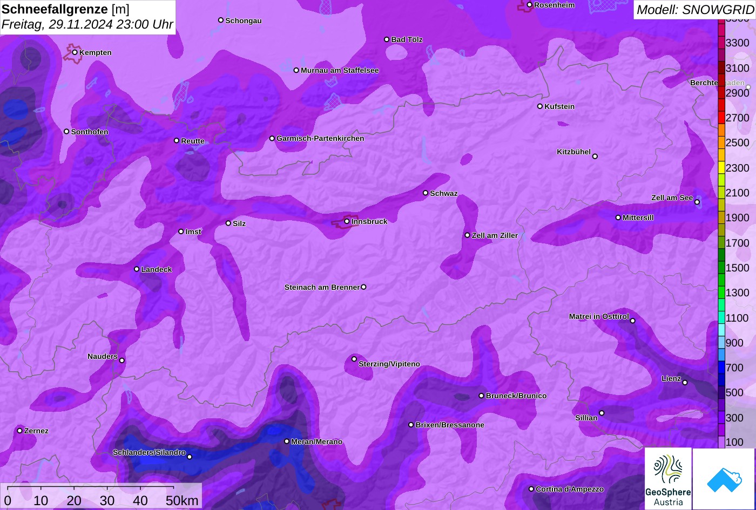
Task: Select the Kempten marker point
Action: (x=75, y=52)
